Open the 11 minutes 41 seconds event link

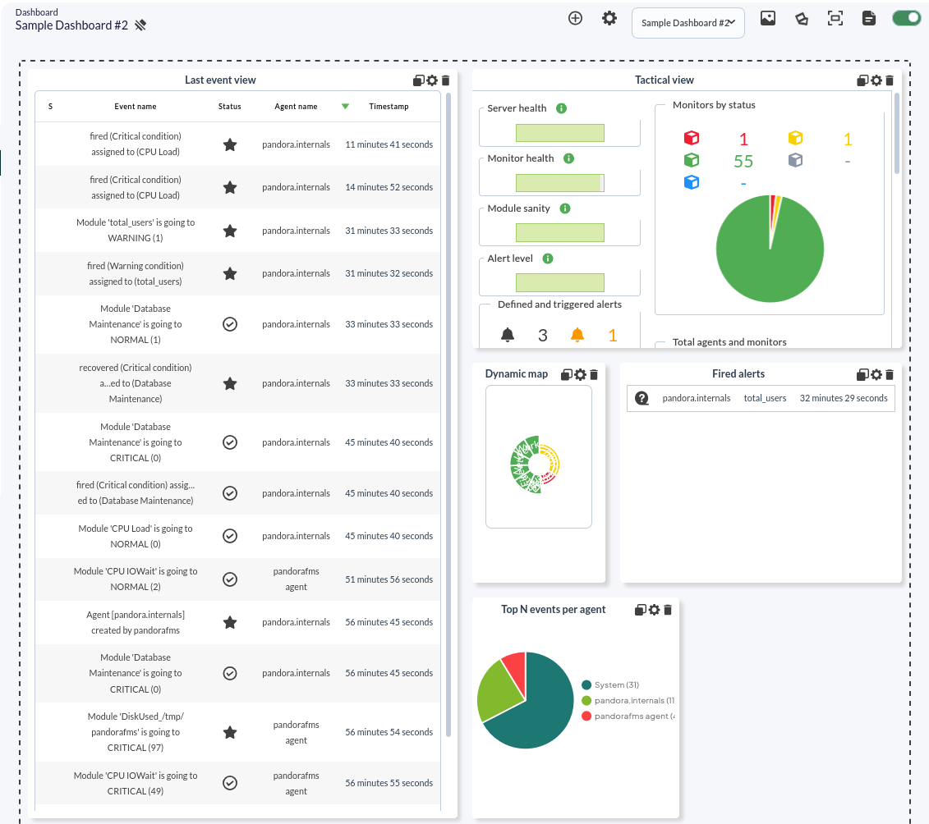coord(389,144)
